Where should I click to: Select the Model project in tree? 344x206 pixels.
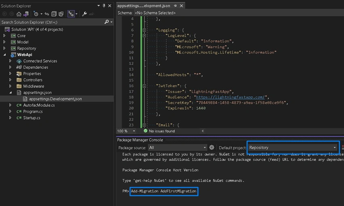[23, 42]
